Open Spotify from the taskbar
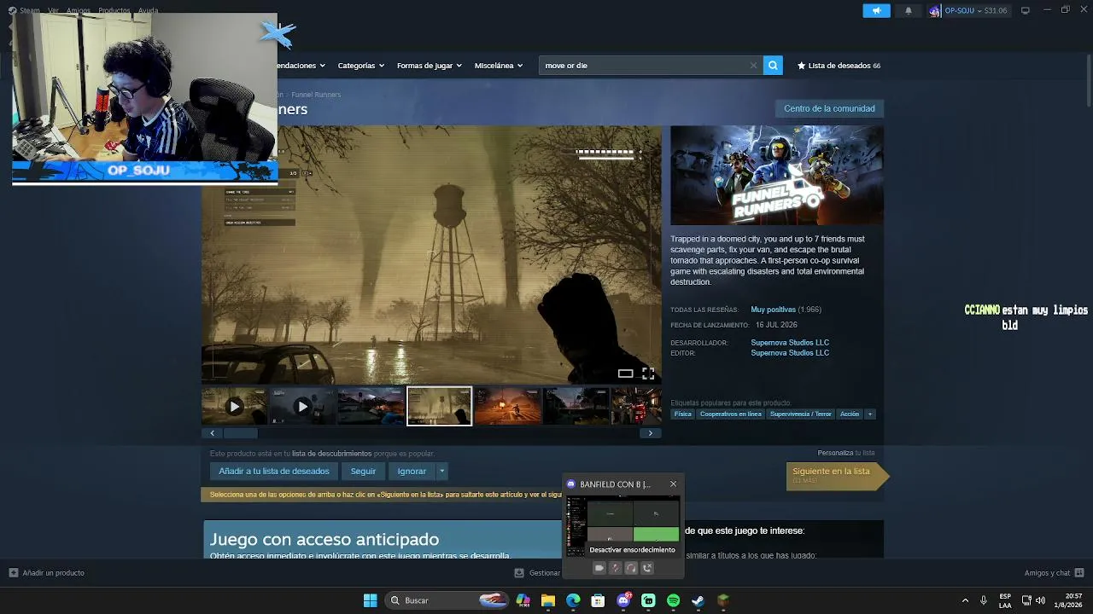This screenshot has height=614, width=1093. pos(673,600)
